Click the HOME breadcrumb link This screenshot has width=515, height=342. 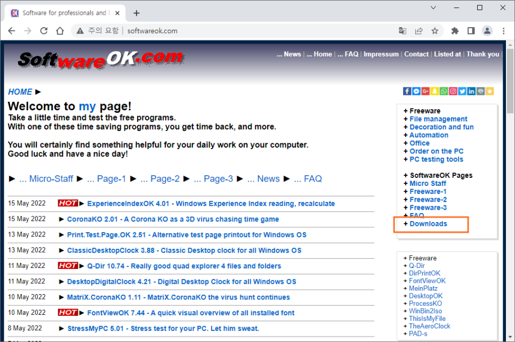click(x=20, y=92)
